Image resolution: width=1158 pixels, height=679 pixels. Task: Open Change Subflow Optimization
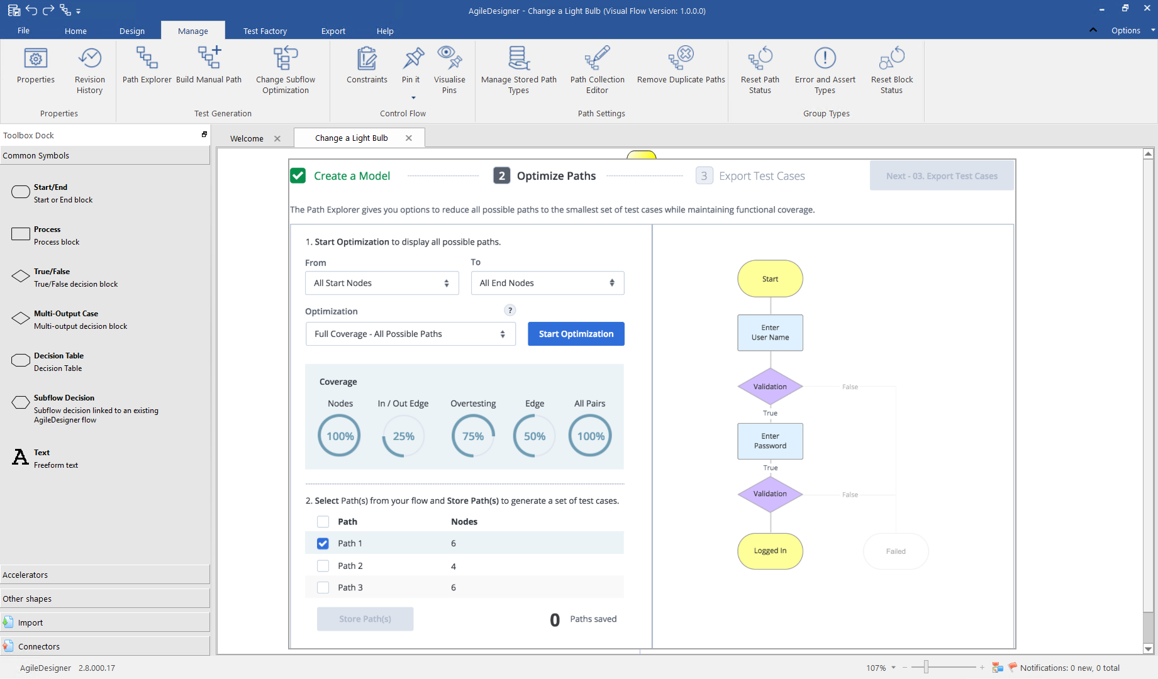(286, 70)
